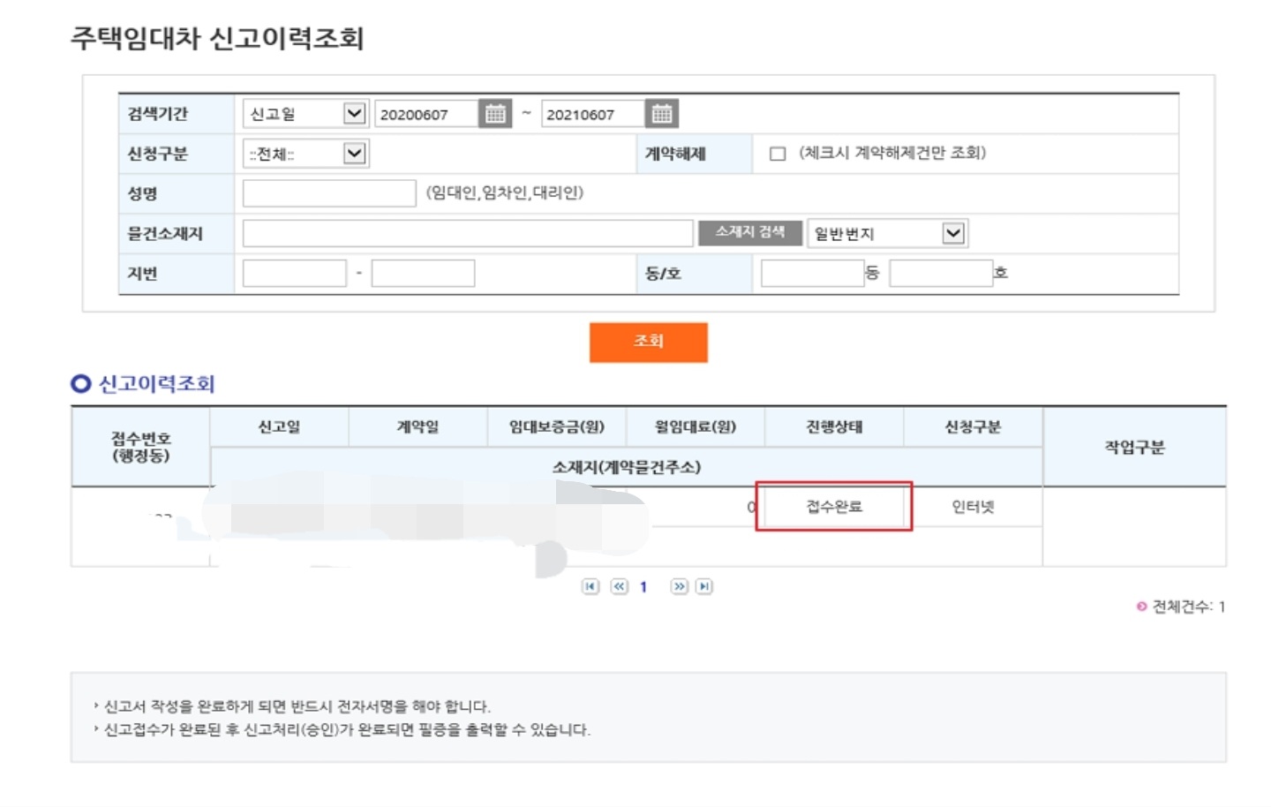
Task: Click the 성명 name input field
Action: (x=329, y=193)
